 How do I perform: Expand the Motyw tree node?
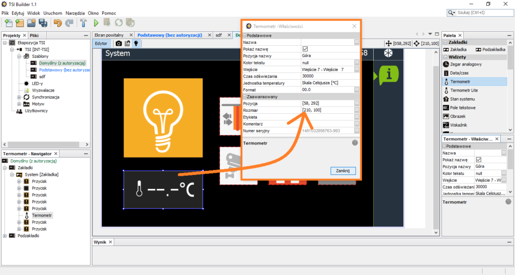pos(19,104)
